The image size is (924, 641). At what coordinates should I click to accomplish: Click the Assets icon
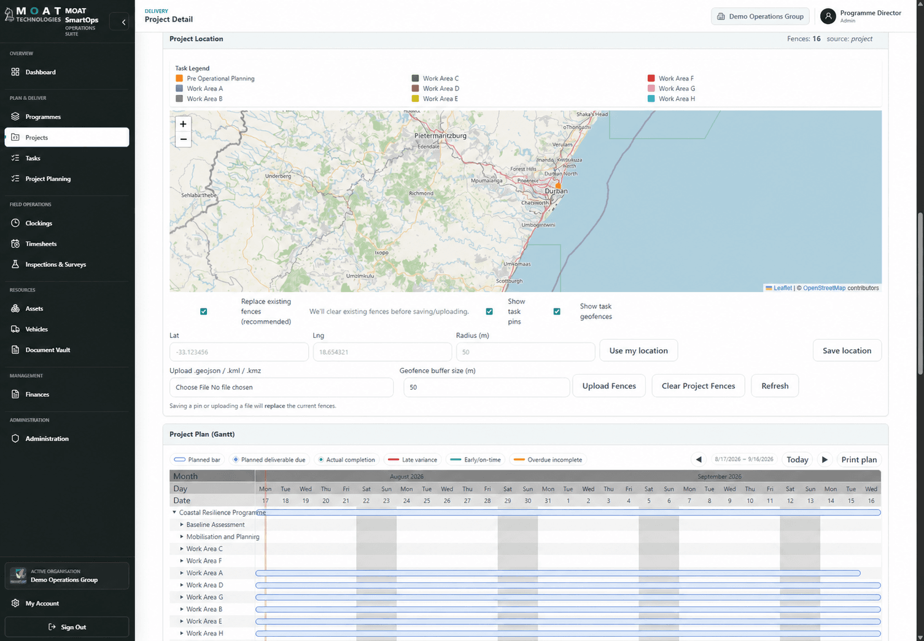point(15,309)
